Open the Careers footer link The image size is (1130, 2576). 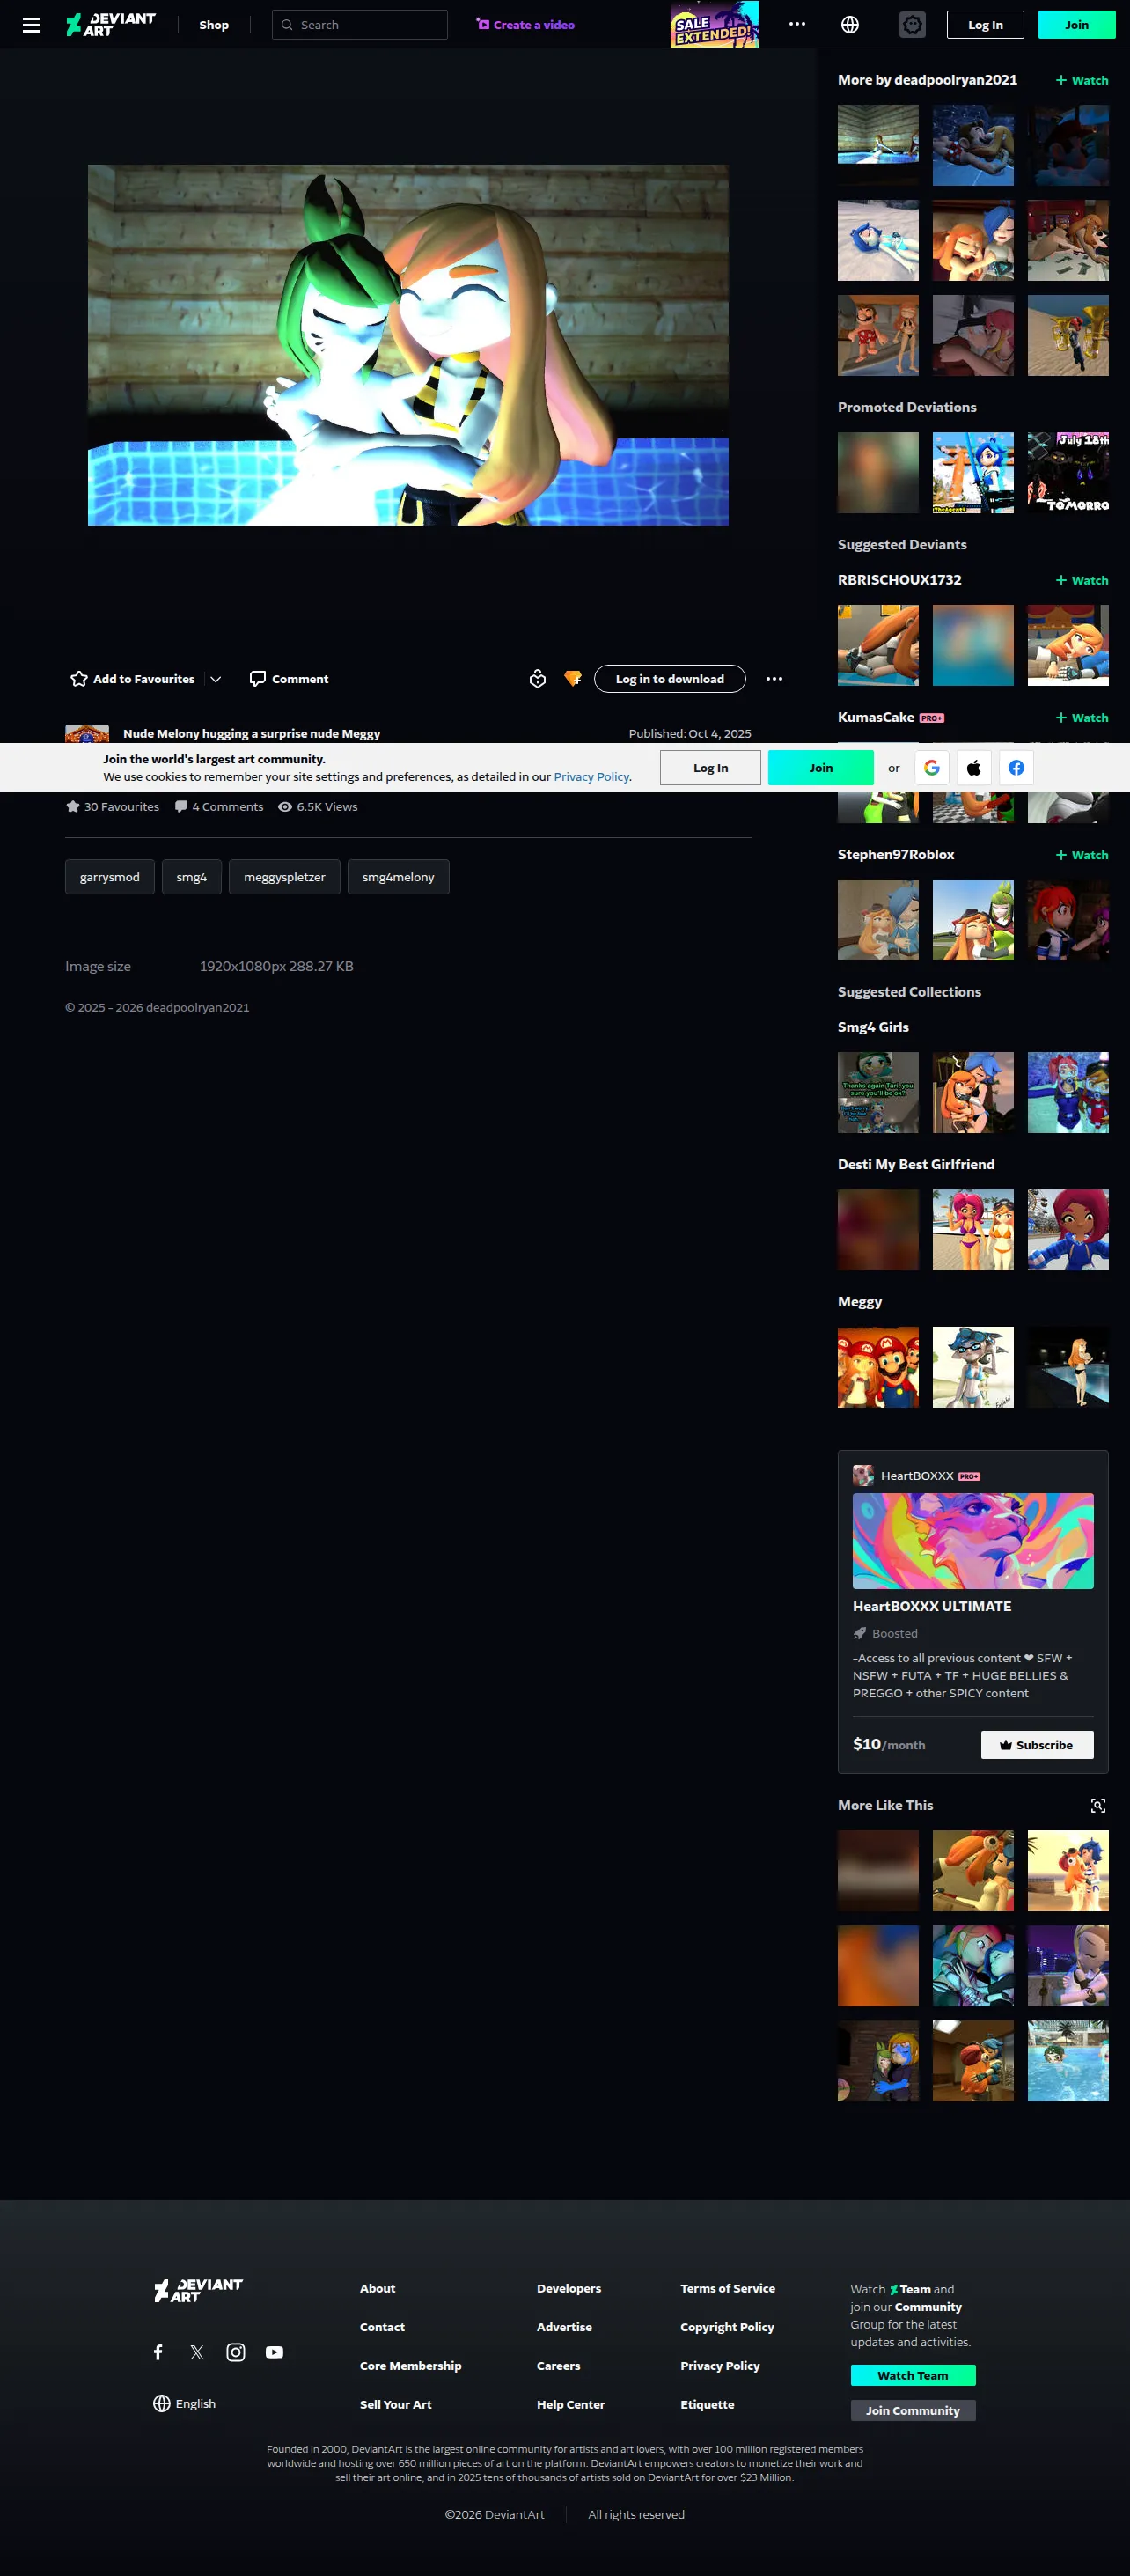[x=558, y=2366]
